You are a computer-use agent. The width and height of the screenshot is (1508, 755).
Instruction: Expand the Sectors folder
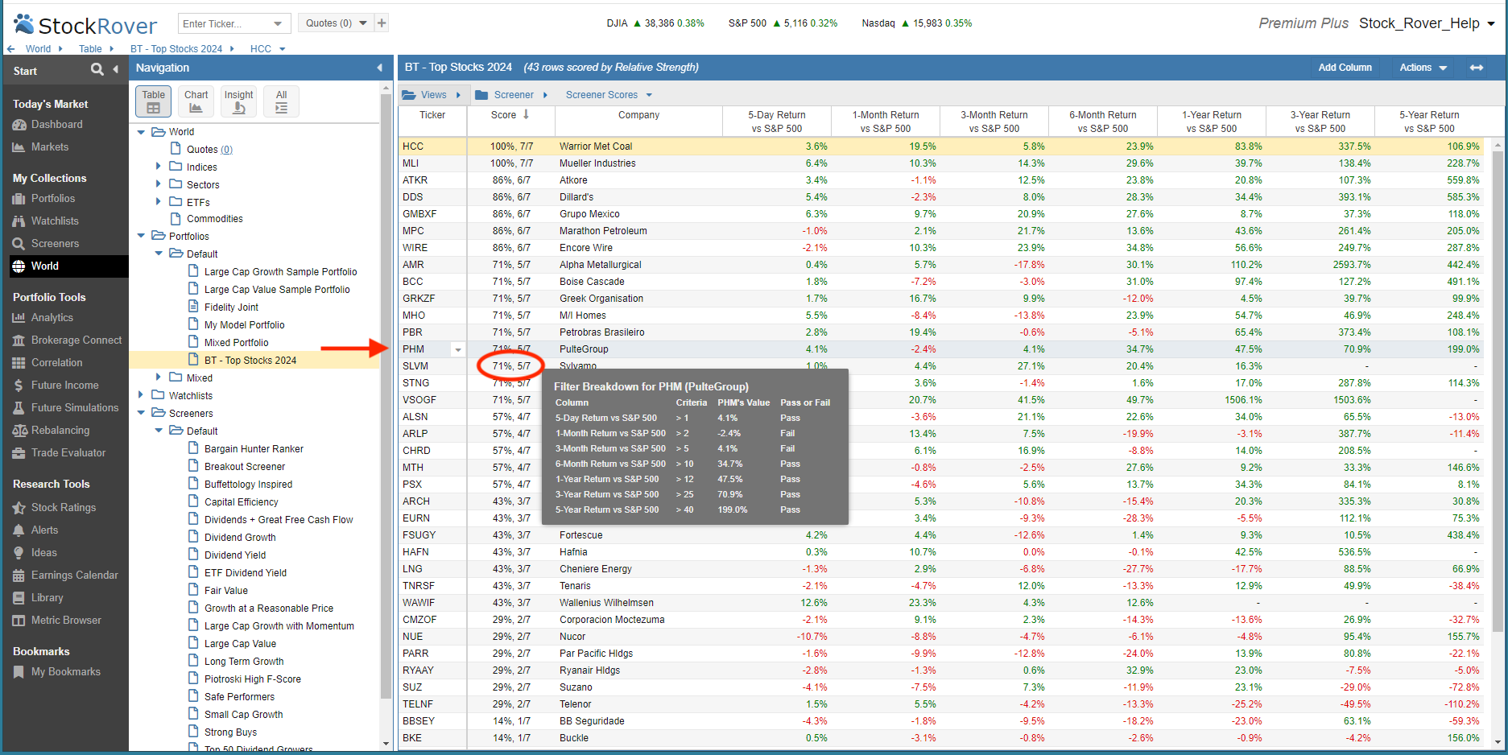coord(159,184)
